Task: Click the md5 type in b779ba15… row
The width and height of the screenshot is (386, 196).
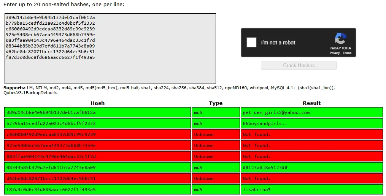Action: tap(198, 123)
